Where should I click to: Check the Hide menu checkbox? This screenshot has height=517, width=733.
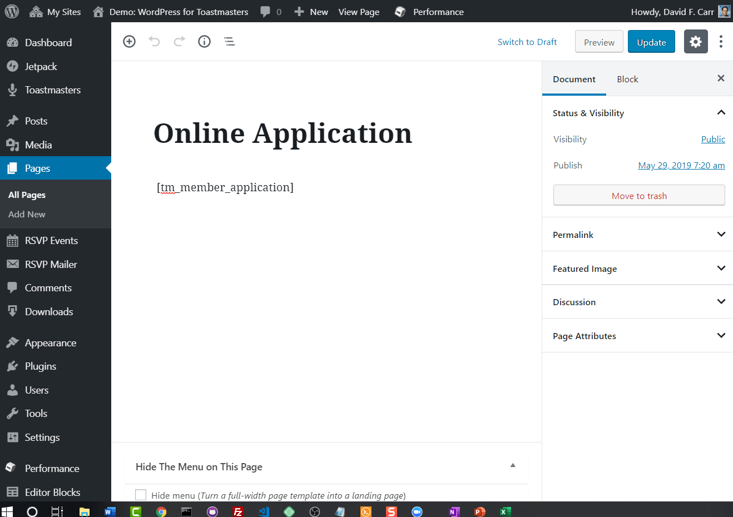pos(141,495)
